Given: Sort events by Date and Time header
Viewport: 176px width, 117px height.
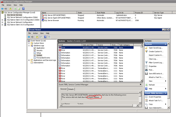Looking at the screenshot, I should click(89, 45).
